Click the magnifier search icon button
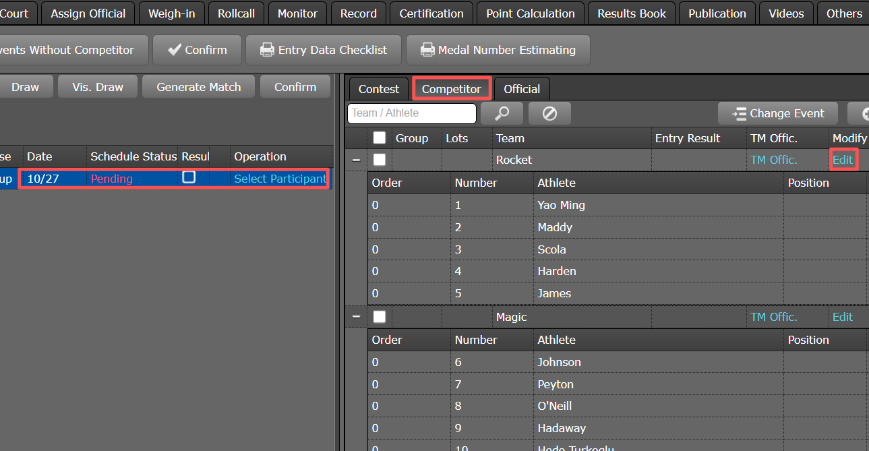Viewport: 869px width, 451px height. (502, 113)
